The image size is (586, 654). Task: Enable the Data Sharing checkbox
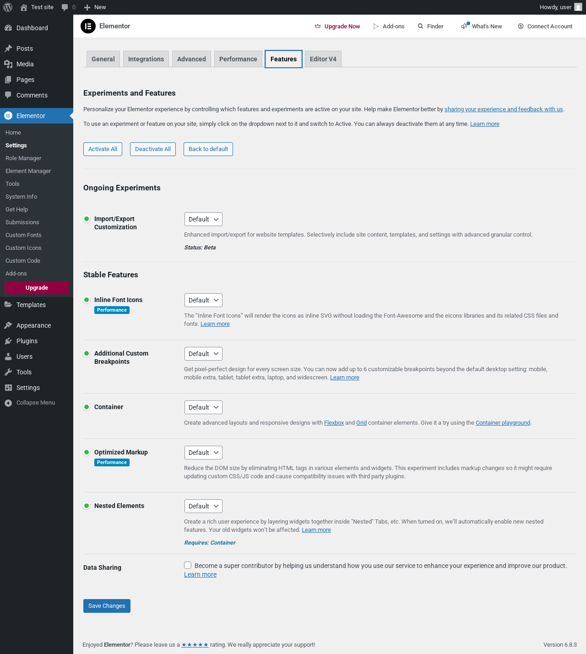(188, 565)
